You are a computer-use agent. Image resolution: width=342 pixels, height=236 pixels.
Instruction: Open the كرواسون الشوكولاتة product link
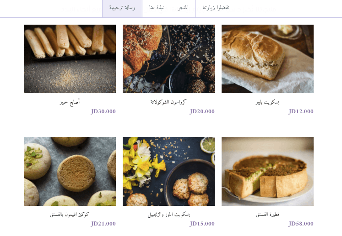[x=168, y=102]
